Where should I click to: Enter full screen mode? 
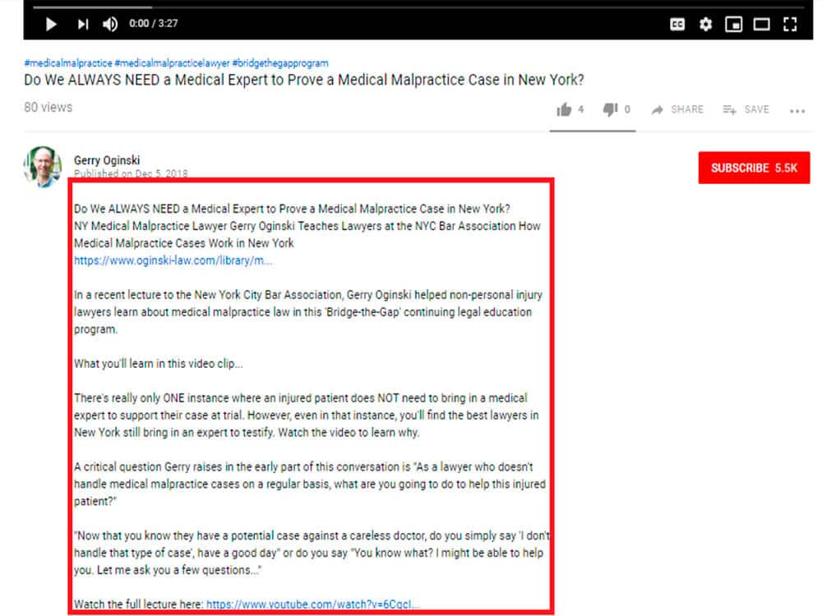[789, 24]
